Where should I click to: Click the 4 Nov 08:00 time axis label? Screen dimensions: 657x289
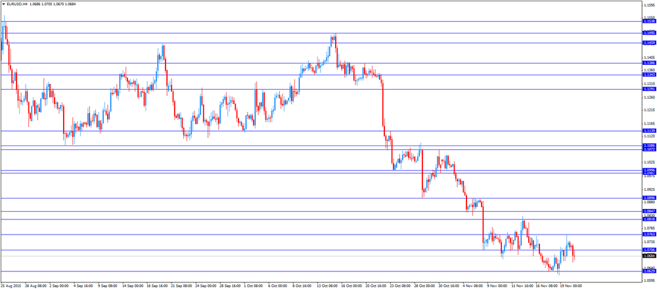[473, 286]
